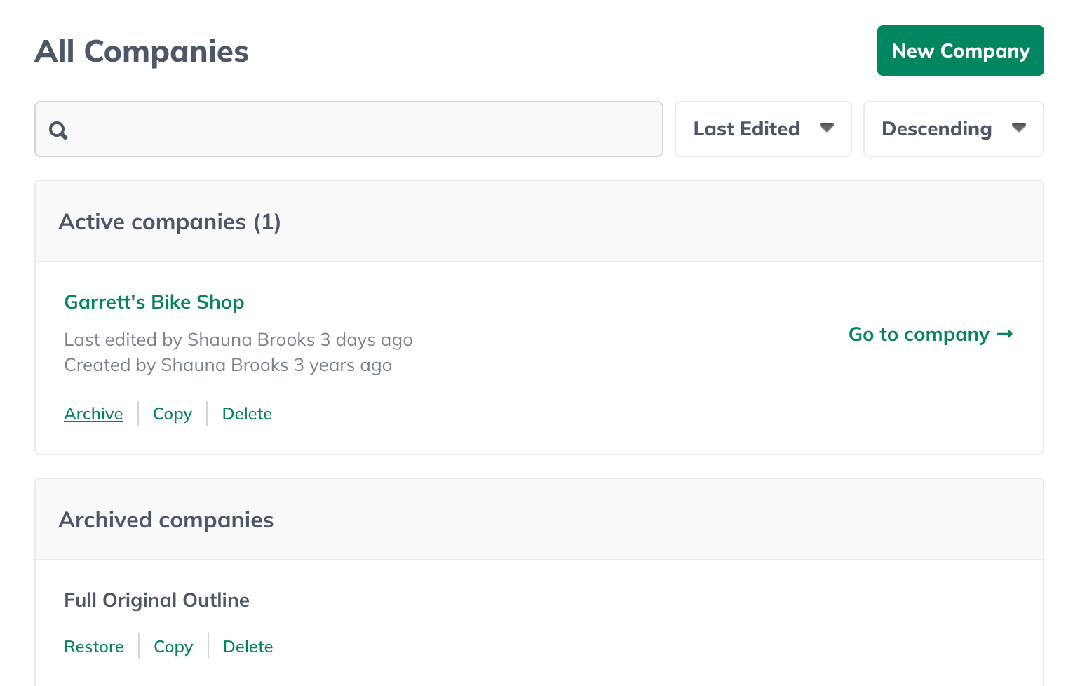This screenshot has height=686, width=1087.
Task: Click the search magnifier icon
Action: point(59,130)
